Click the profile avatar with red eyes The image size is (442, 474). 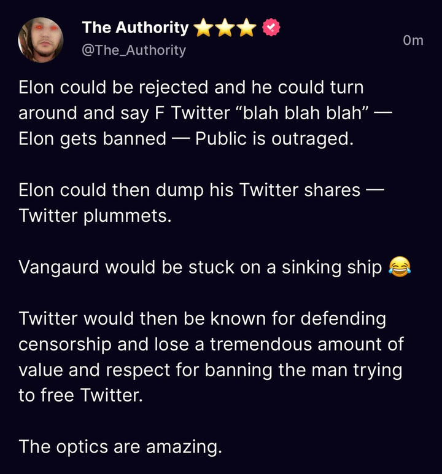tap(41, 39)
